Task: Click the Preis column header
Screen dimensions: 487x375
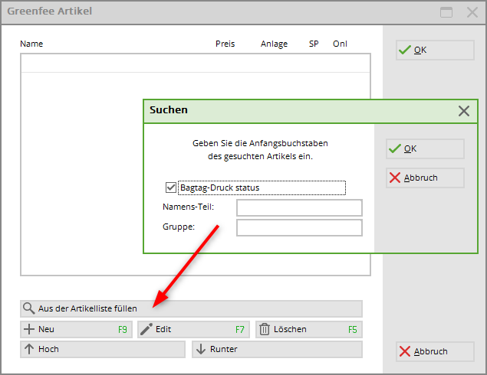Action: (225, 44)
